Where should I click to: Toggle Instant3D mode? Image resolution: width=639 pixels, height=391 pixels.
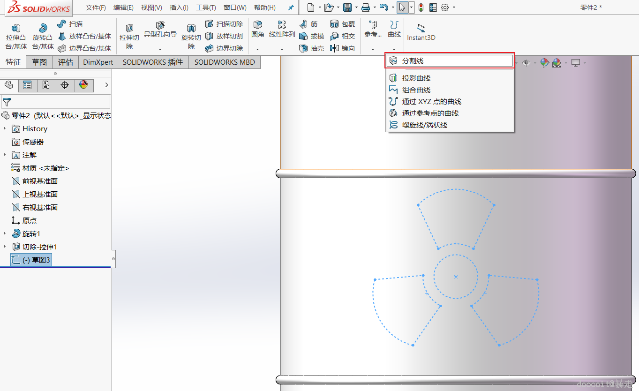tap(421, 31)
